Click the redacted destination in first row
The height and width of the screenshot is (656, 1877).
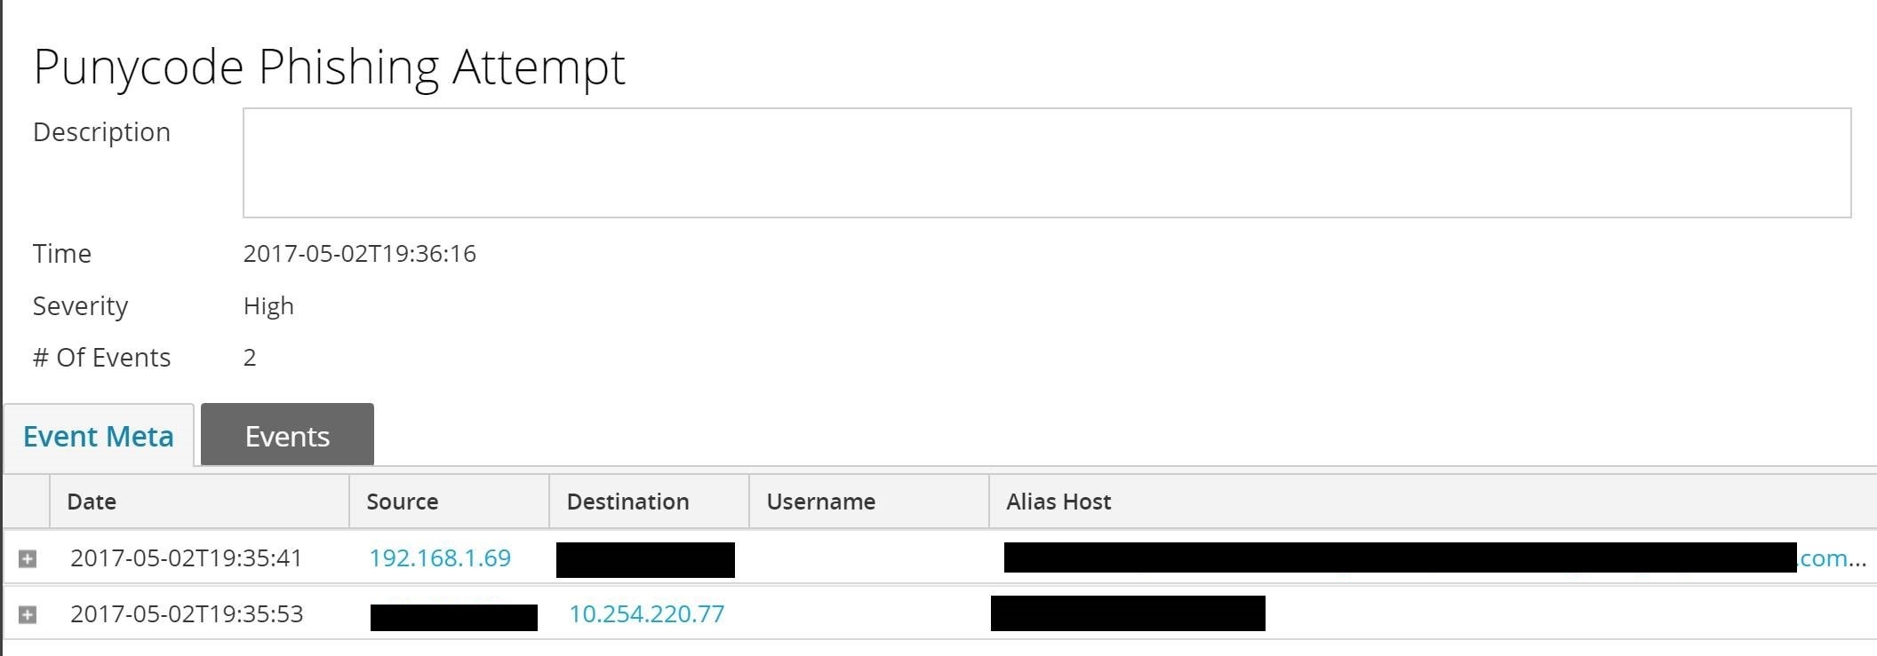645,560
